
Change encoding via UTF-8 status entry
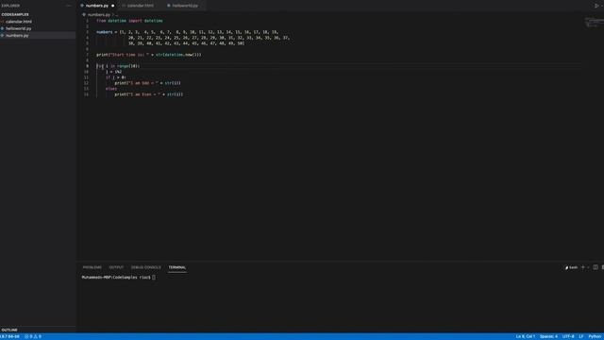(568, 336)
